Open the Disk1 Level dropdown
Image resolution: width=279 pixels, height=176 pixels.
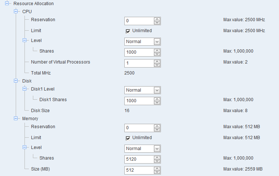point(157,90)
